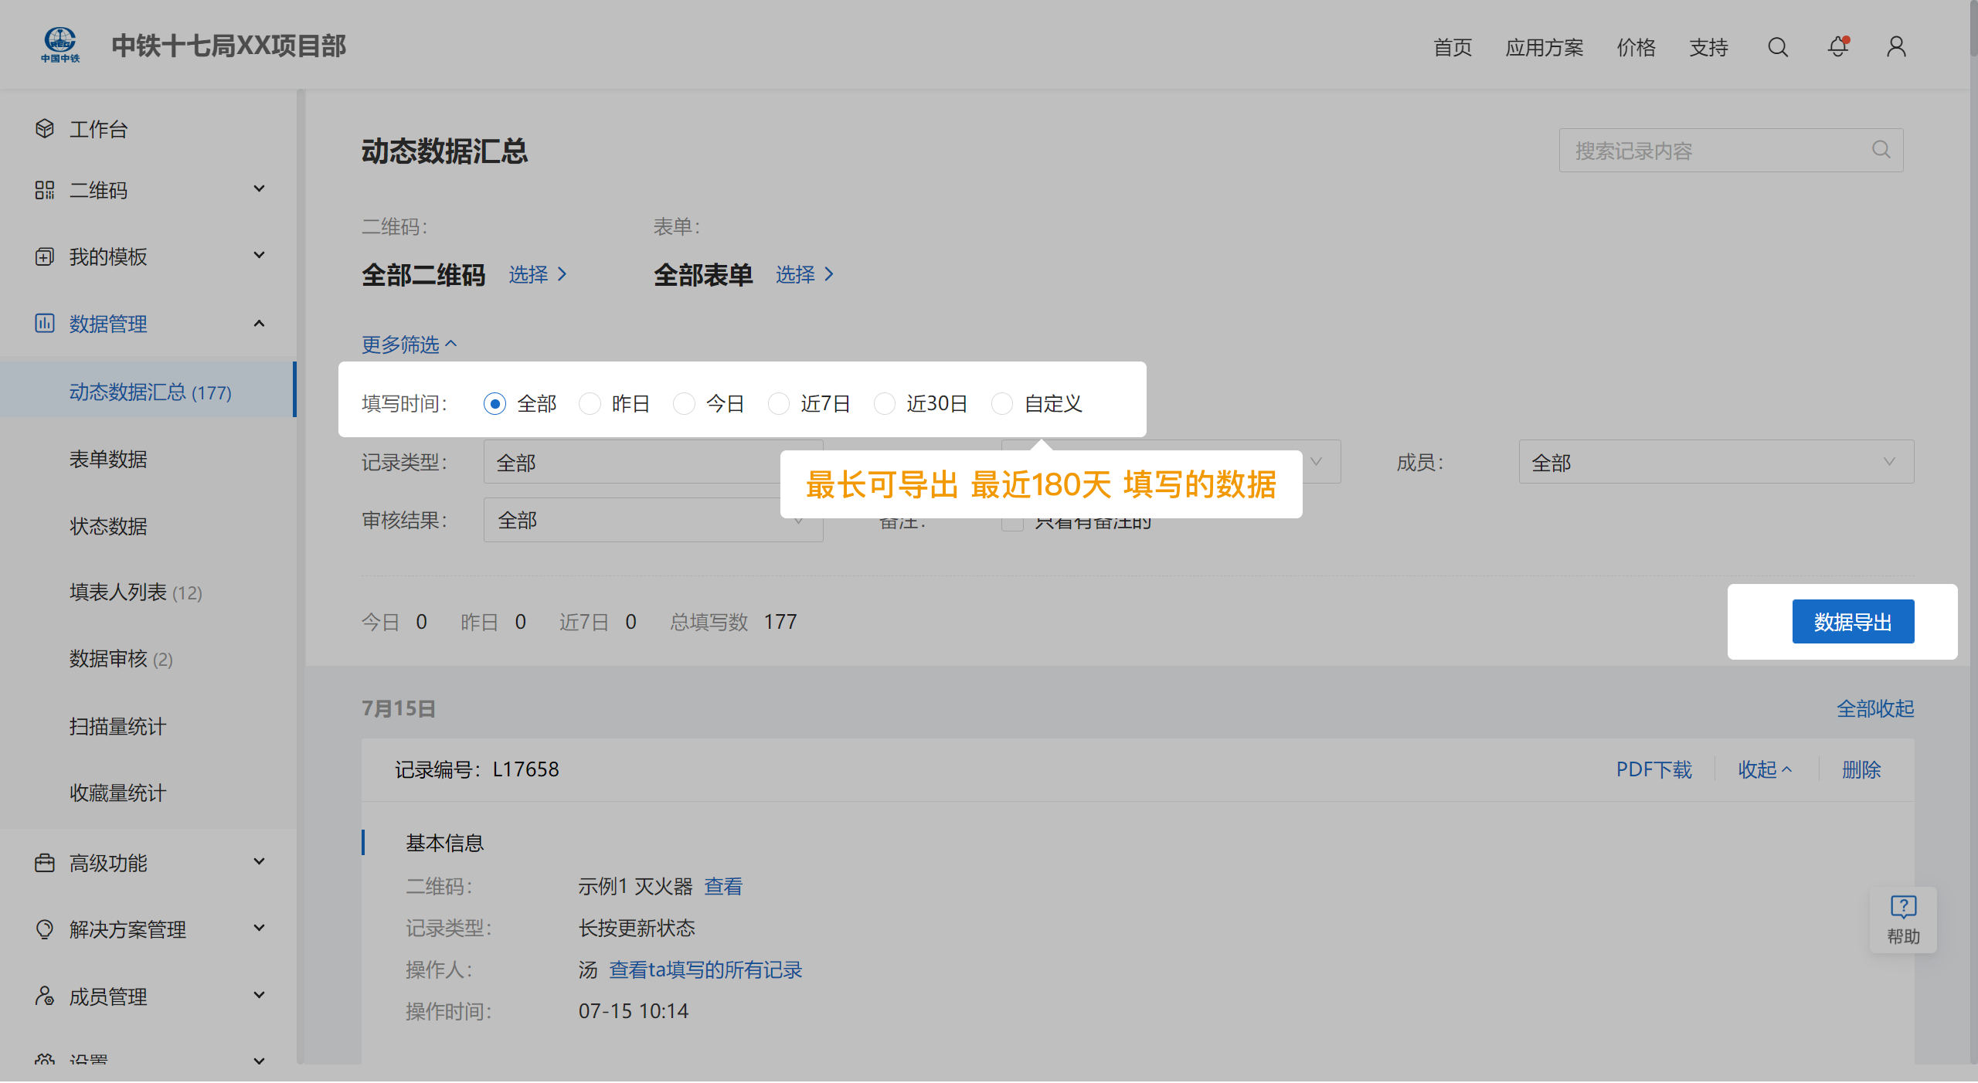This screenshot has width=1978, height=1083.
Task: Open the search magnifier icon
Action: 1778,47
